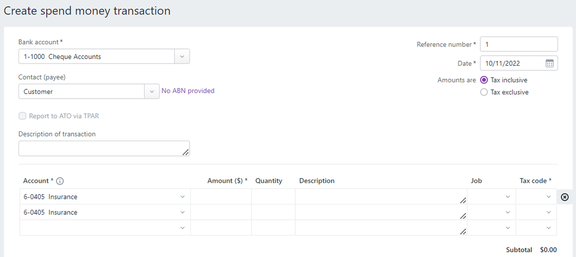Select Tax exclusive radio option
This screenshot has height=257, width=576.
484,92
